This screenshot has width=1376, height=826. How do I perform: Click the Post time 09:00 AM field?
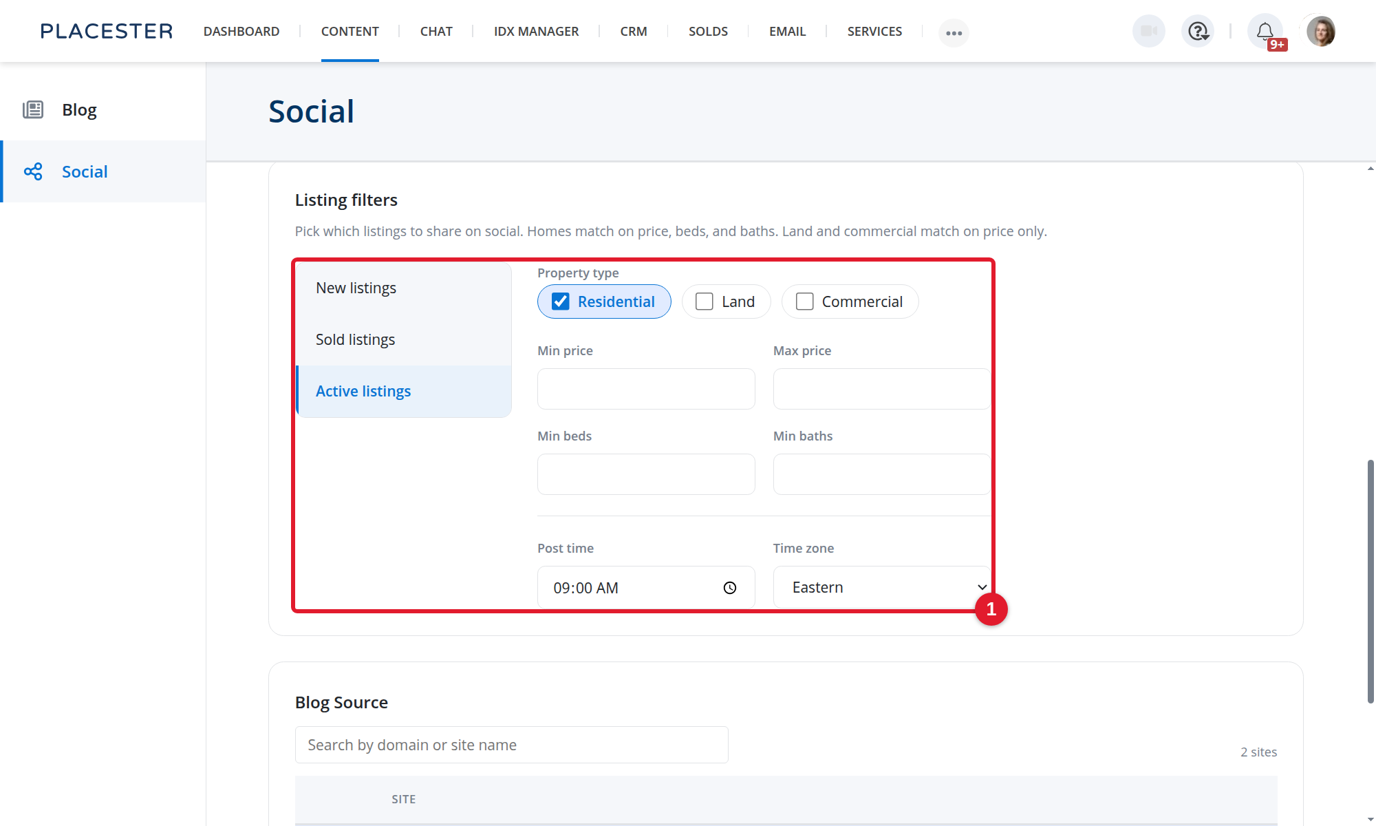pos(646,587)
